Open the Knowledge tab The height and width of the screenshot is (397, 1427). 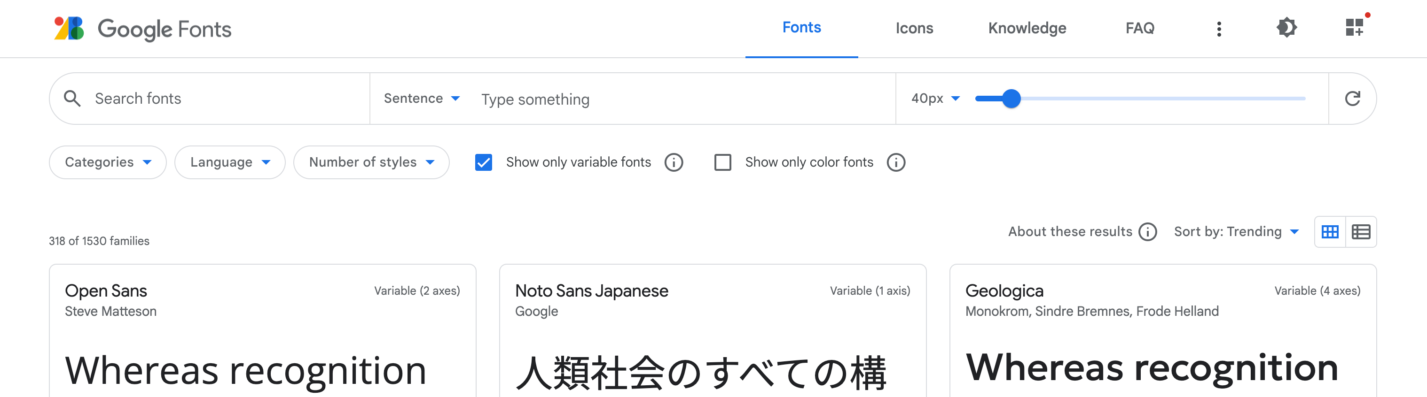[x=1027, y=28]
